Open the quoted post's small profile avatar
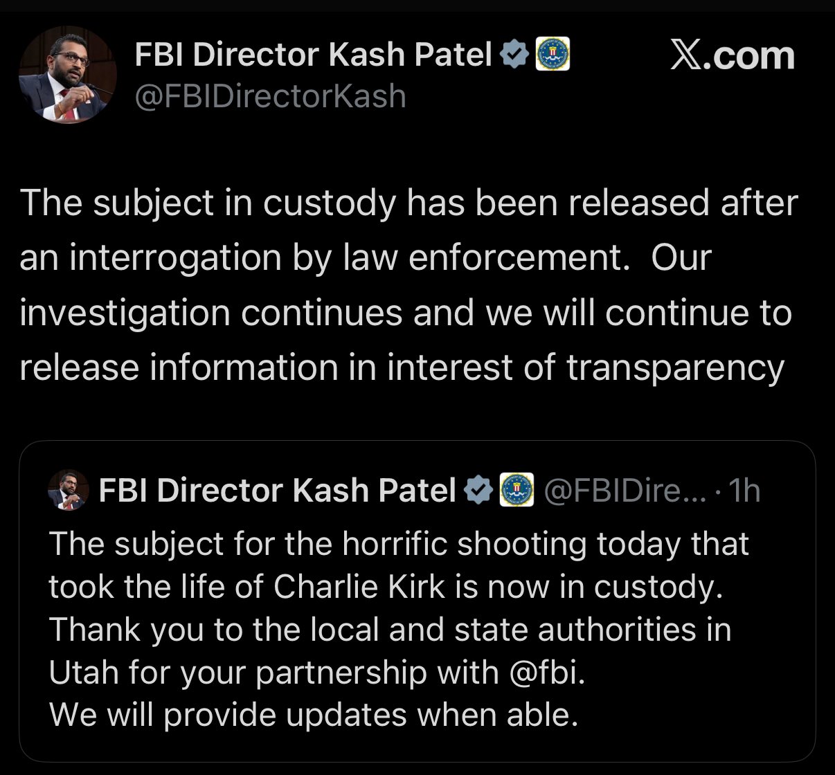Screen dimensions: 835x775 pyautogui.click(x=68, y=490)
